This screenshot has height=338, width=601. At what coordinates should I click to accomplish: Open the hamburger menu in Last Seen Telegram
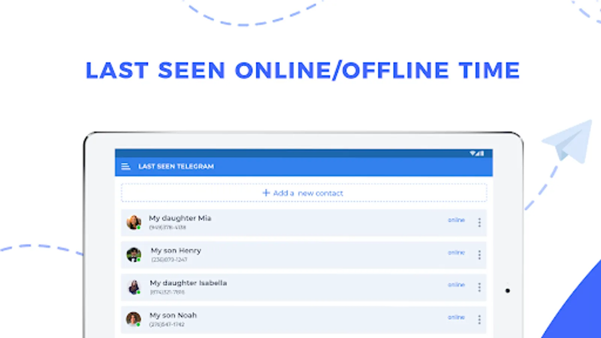pos(126,166)
